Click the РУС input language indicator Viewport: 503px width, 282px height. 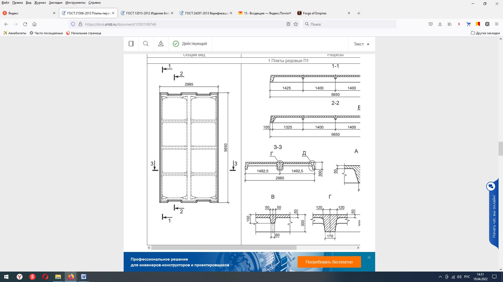pos(467,277)
